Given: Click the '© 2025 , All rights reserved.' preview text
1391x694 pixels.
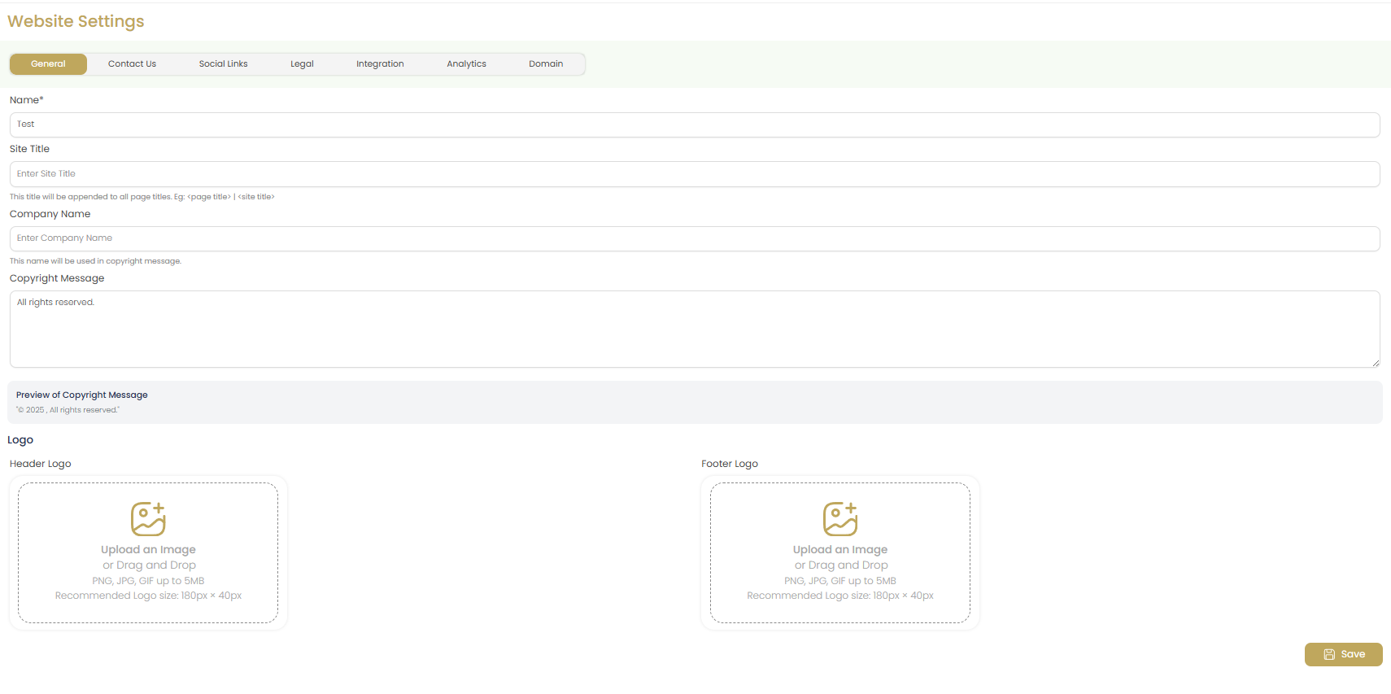Looking at the screenshot, I should [68, 410].
